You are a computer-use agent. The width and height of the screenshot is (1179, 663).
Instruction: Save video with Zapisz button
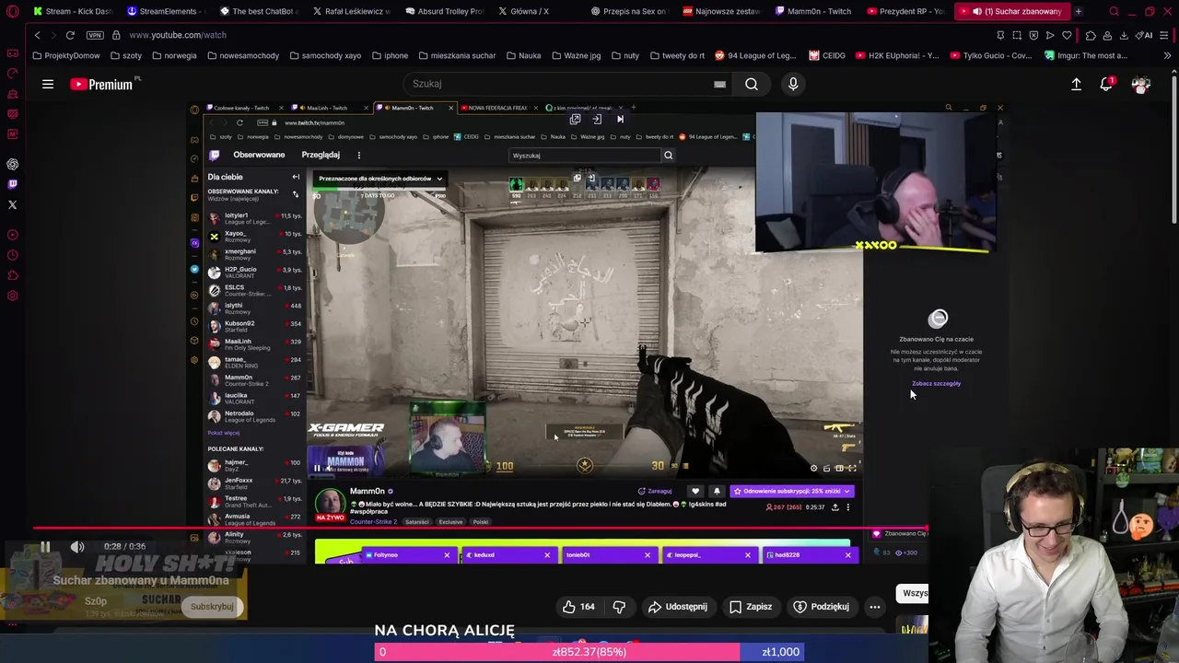[751, 607]
